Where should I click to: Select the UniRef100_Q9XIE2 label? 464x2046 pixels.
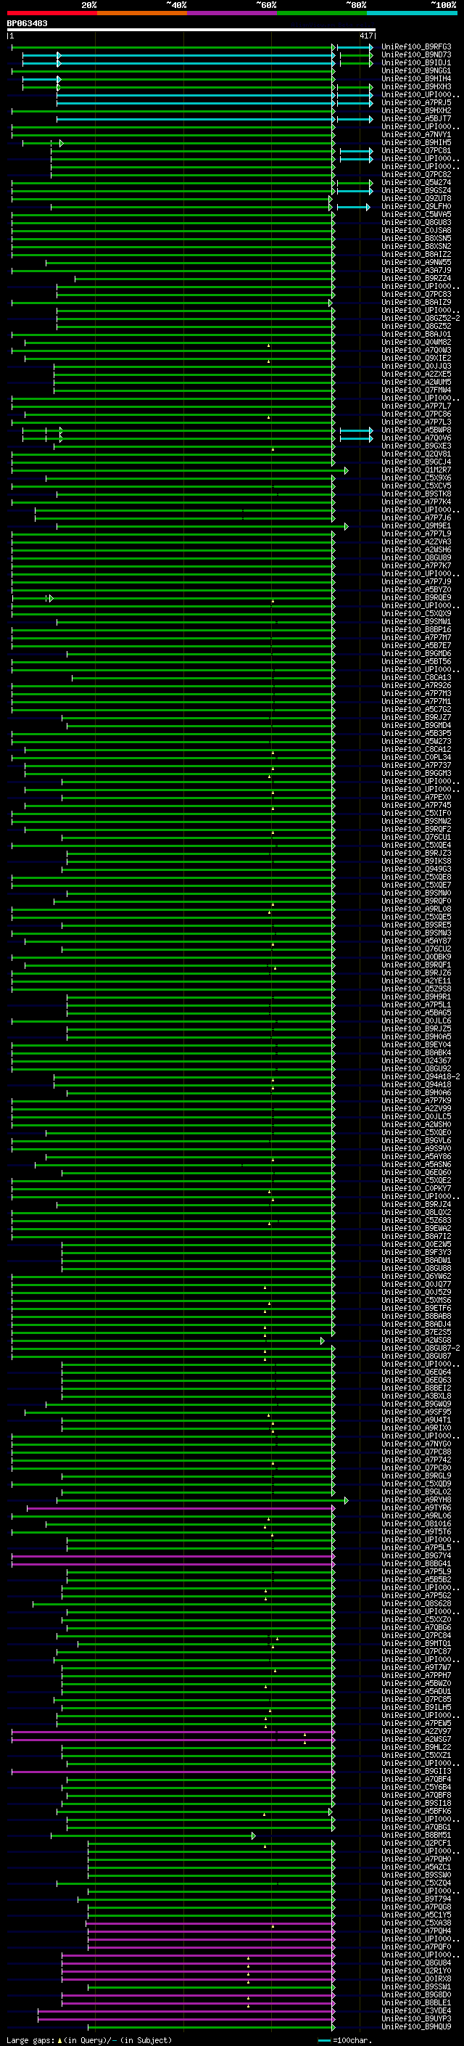(x=416, y=359)
